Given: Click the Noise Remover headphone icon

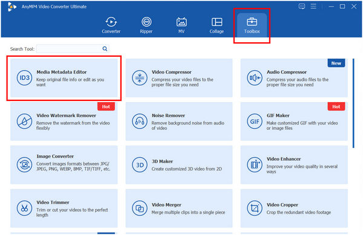Looking at the screenshot, I should coord(140,121).
